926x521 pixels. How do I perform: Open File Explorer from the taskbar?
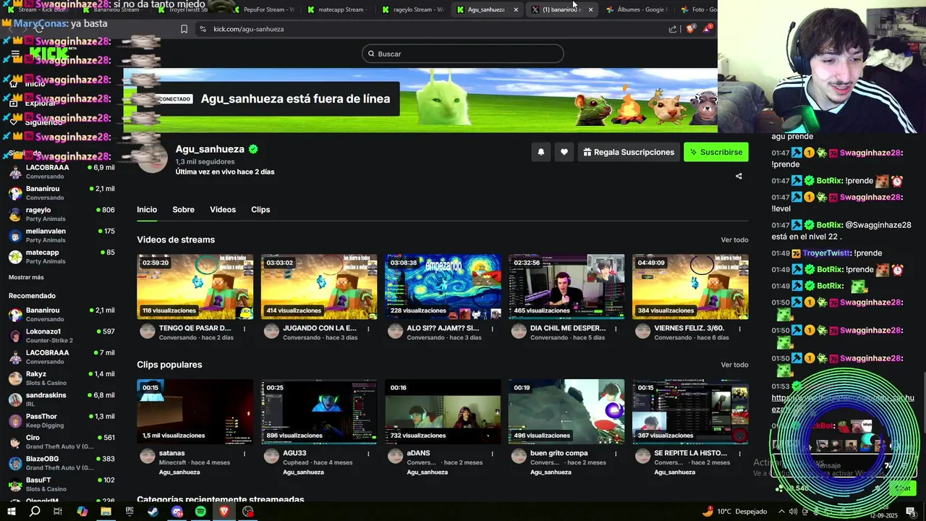[x=106, y=512]
